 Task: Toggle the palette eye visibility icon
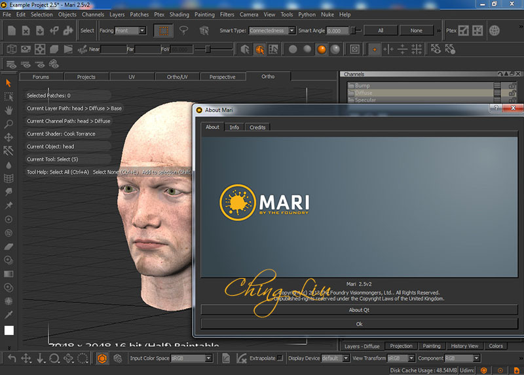(54, 64)
